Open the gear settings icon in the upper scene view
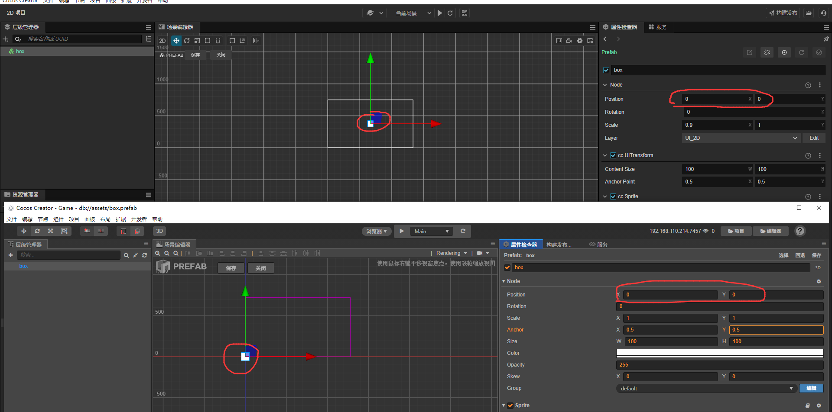The width and height of the screenshot is (832, 412). [x=580, y=41]
